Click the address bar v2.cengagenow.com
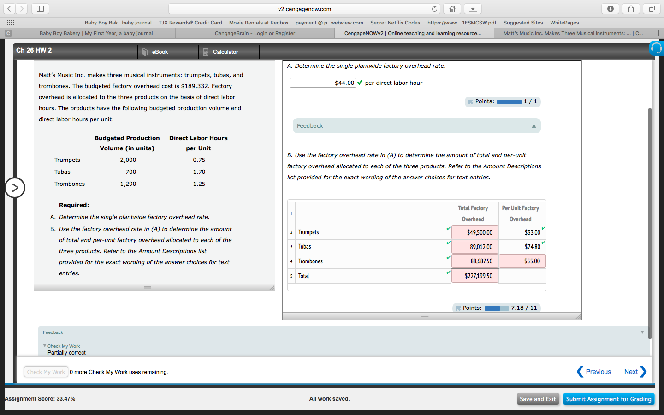Viewport: 664px width, 415px height. pyautogui.click(x=304, y=9)
